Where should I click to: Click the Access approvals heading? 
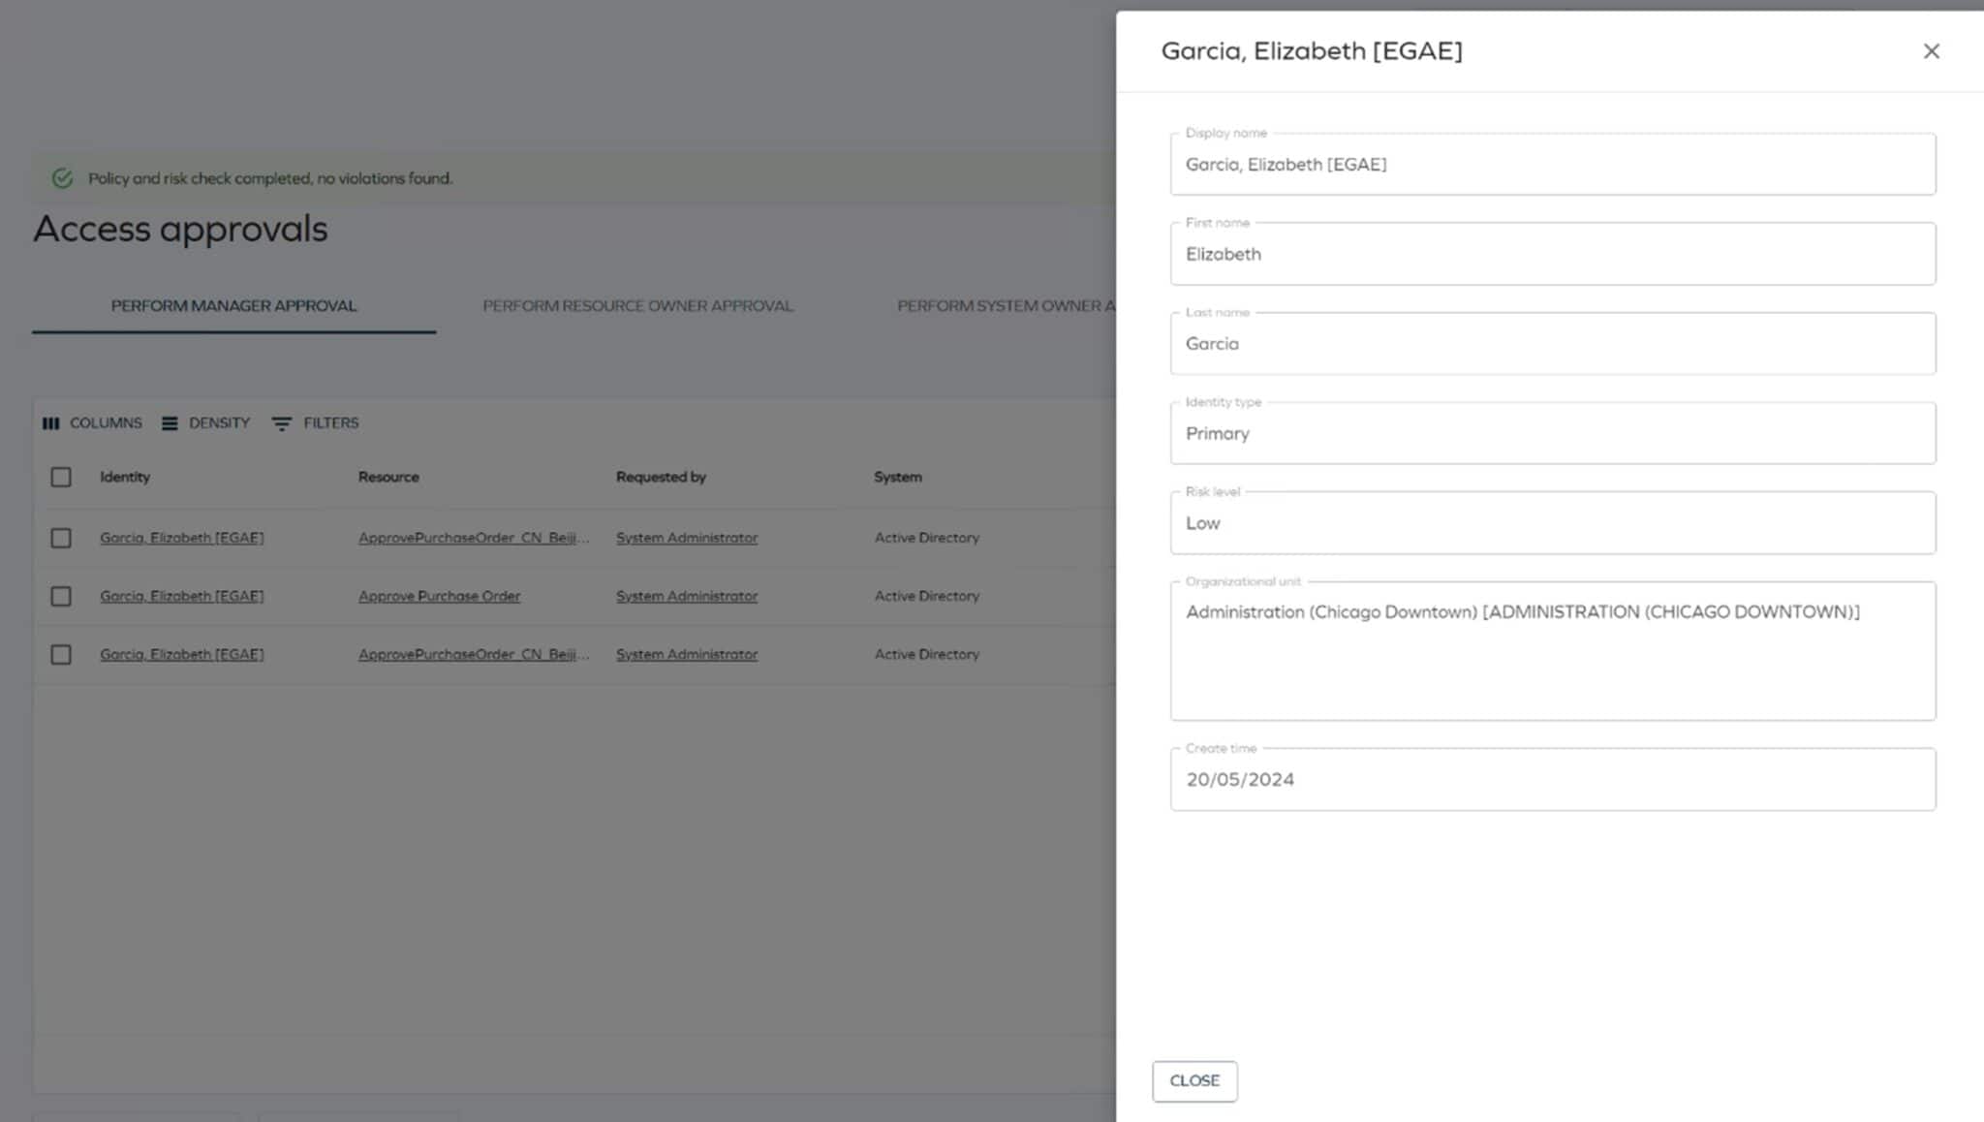(x=180, y=230)
